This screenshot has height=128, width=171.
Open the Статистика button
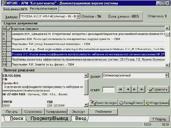point(33,112)
